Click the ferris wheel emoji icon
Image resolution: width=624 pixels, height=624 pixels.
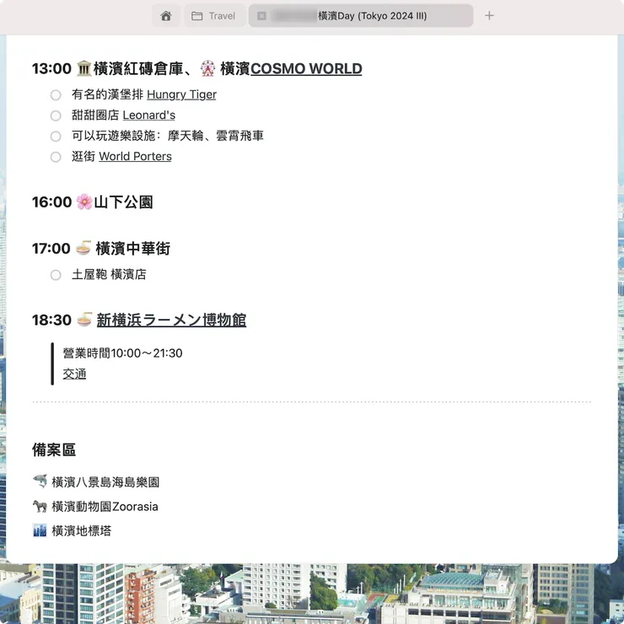[207, 68]
